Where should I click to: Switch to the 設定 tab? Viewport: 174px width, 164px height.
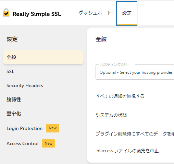[x=127, y=13]
